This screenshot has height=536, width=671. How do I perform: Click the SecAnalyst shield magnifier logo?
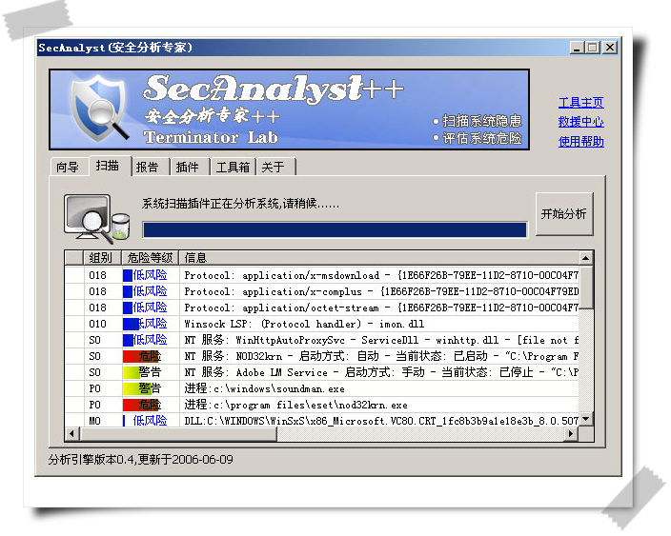click(99, 109)
